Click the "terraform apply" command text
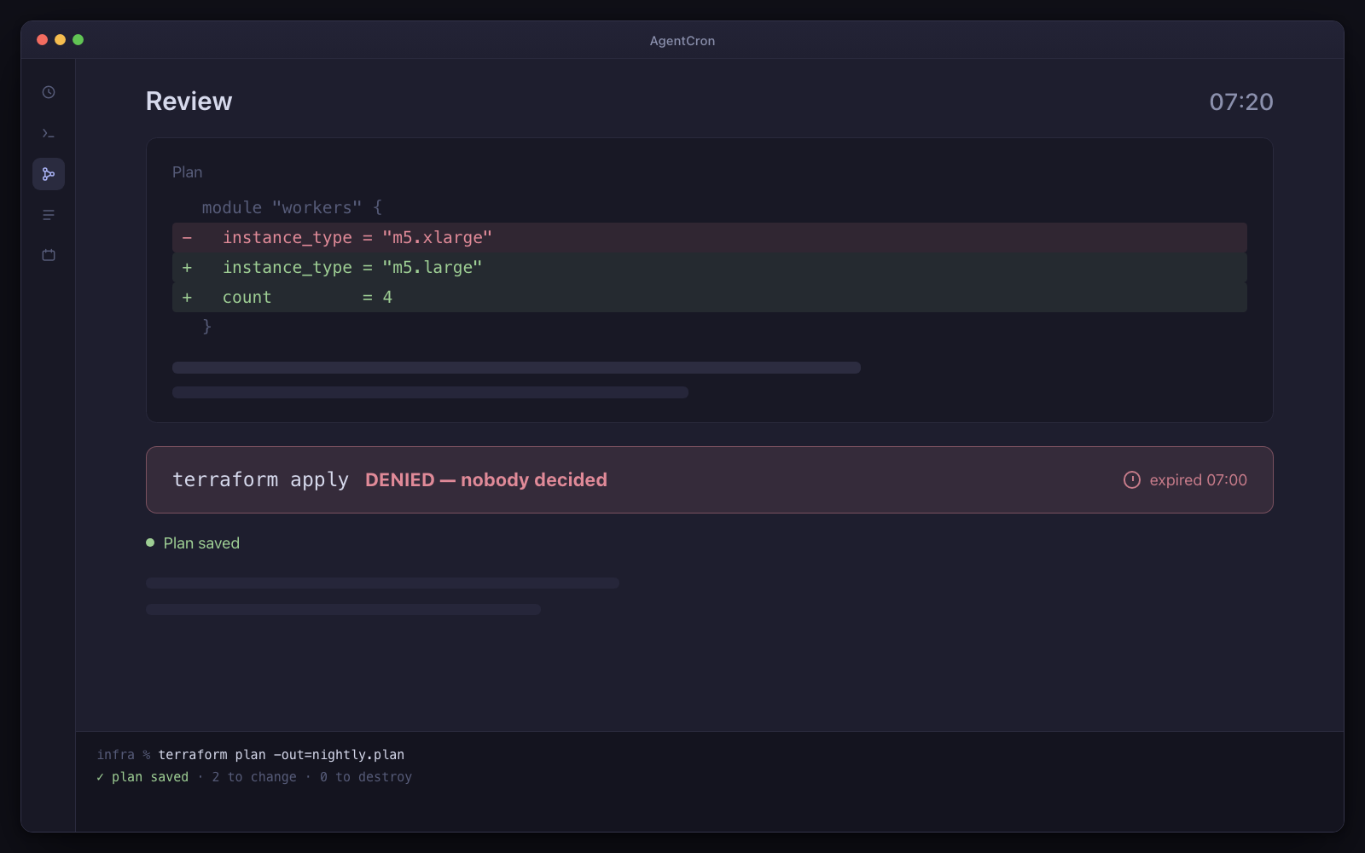 pos(260,480)
